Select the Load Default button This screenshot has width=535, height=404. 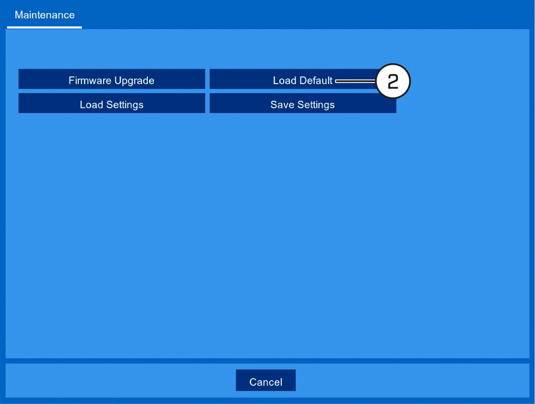tap(303, 79)
